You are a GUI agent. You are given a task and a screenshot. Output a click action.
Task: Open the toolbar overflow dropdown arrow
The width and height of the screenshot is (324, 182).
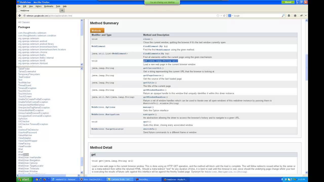306,16
